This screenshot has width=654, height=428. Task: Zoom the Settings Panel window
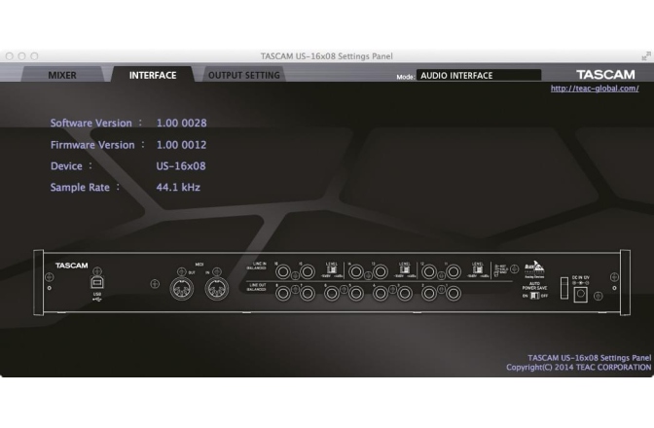(x=35, y=55)
